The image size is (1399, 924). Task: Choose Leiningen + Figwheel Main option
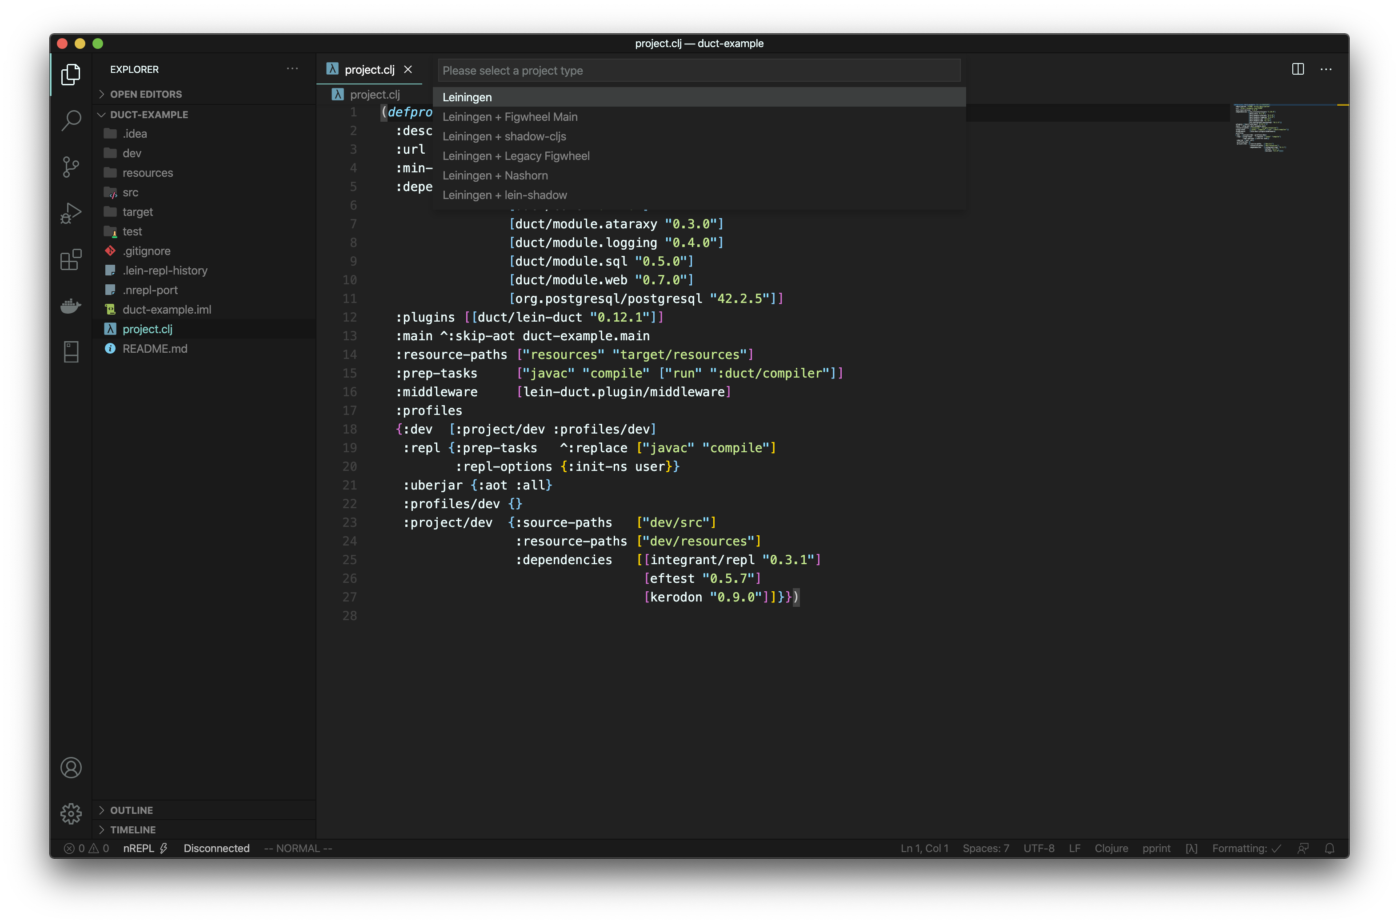tap(510, 117)
